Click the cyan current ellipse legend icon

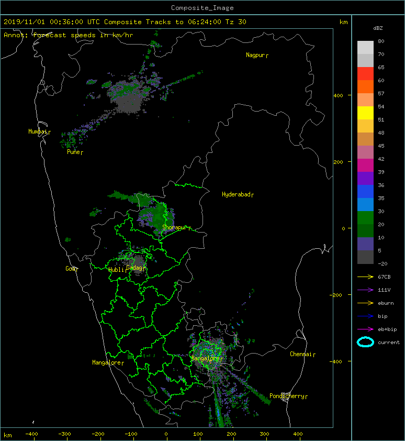[x=365, y=342]
